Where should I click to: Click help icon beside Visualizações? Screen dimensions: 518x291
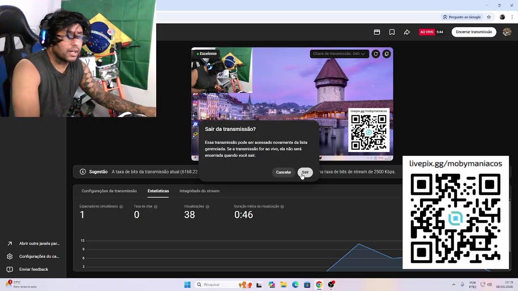(x=207, y=207)
